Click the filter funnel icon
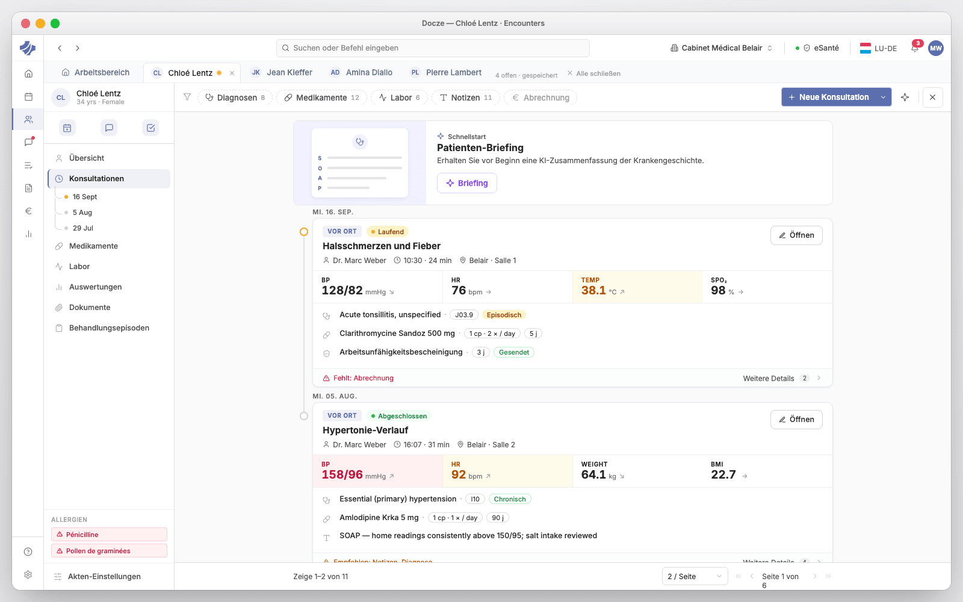963x602 pixels. click(187, 97)
